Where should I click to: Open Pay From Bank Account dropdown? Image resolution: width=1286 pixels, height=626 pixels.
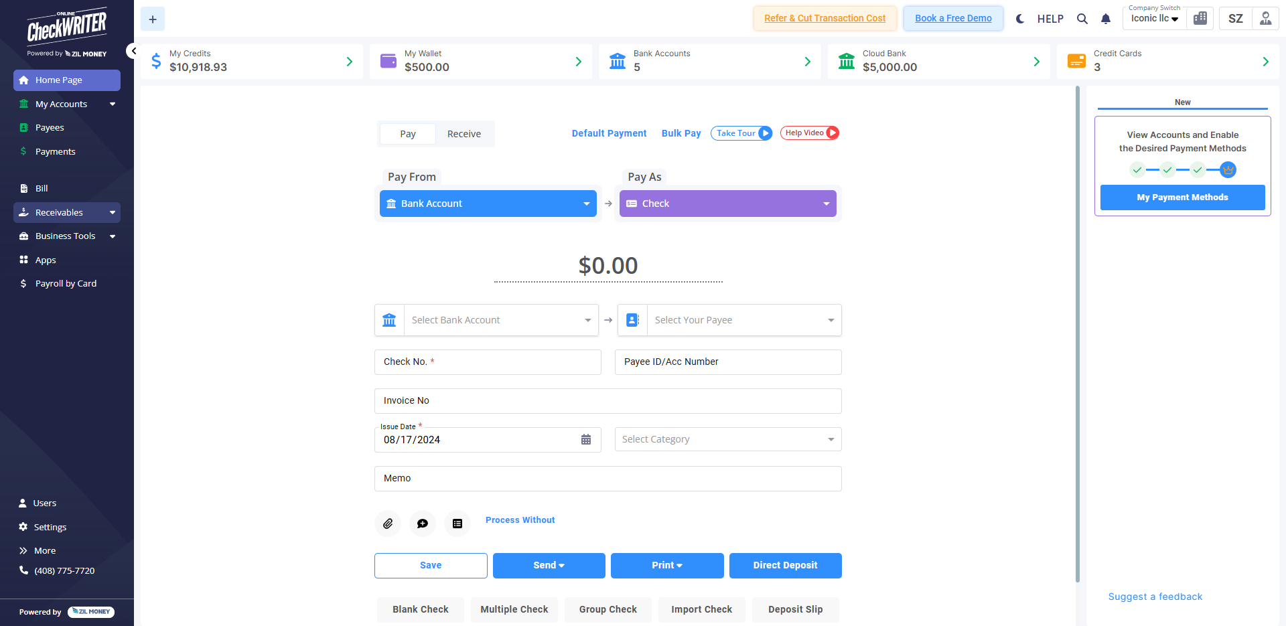[488, 204]
